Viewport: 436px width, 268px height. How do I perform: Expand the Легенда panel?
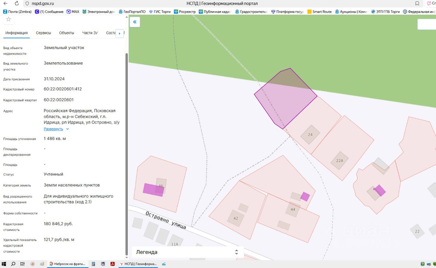pos(188,252)
